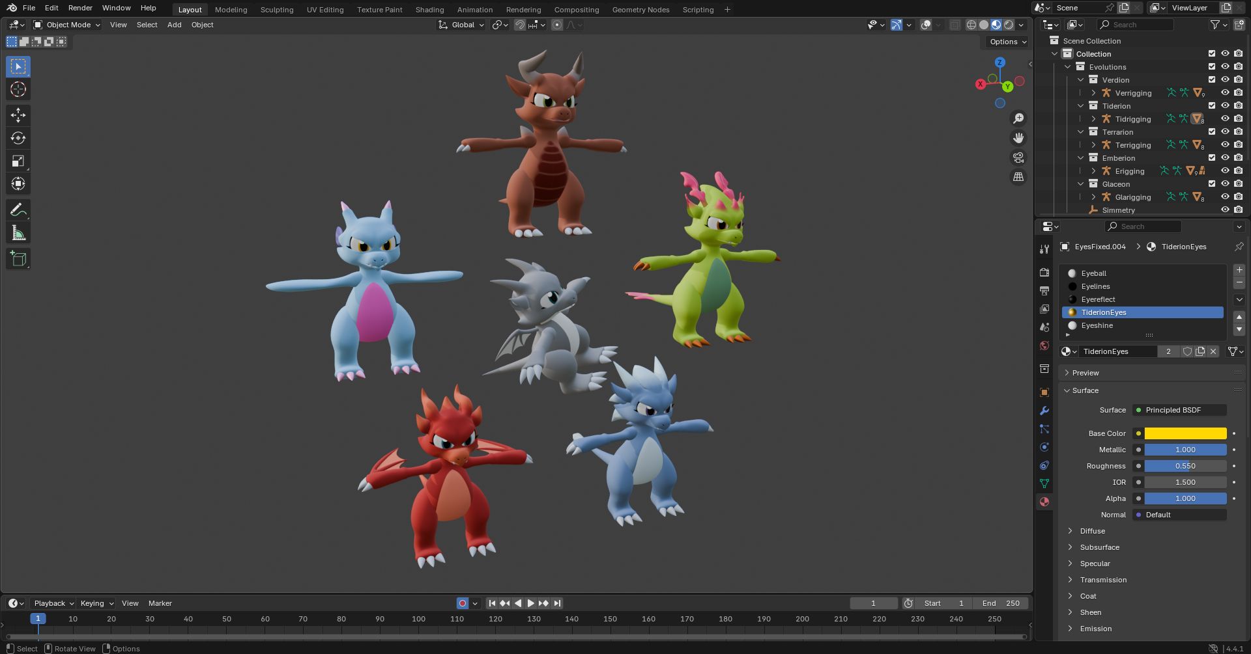Select the Move tool
This screenshot has width=1251, height=654.
tap(18, 115)
